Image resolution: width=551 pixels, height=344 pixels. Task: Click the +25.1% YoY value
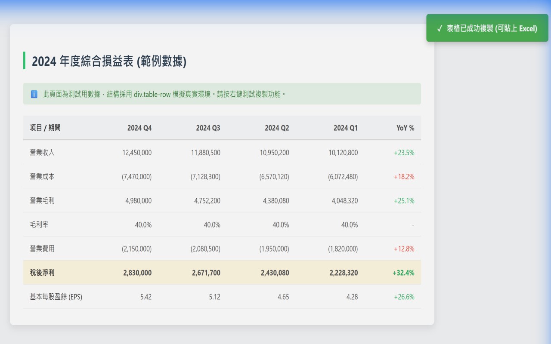point(404,200)
